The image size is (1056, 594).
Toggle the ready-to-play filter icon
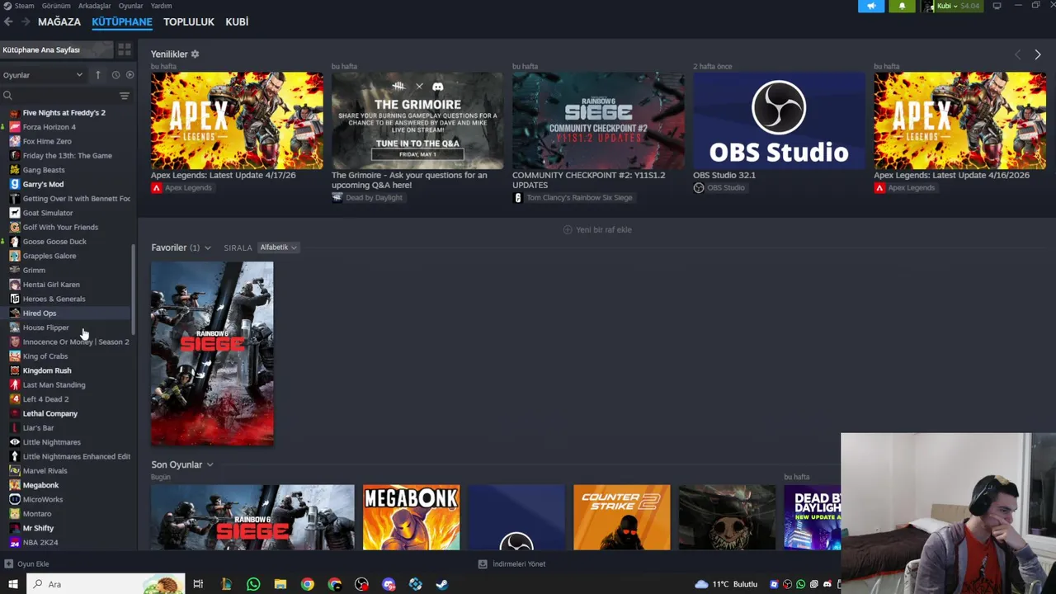point(130,75)
